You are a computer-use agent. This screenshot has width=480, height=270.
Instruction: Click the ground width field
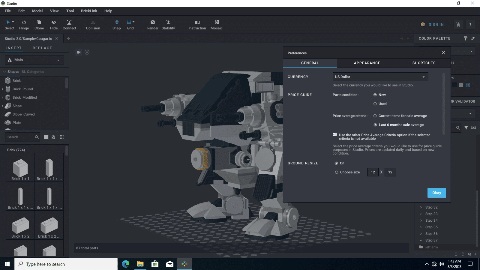(373, 172)
